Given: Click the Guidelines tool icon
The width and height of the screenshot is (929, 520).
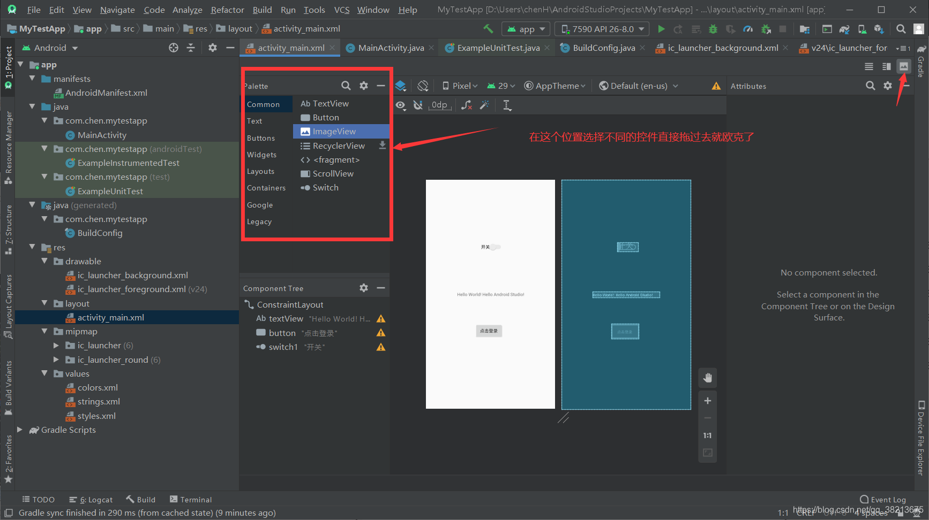Looking at the screenshot, I should point(507,105).
